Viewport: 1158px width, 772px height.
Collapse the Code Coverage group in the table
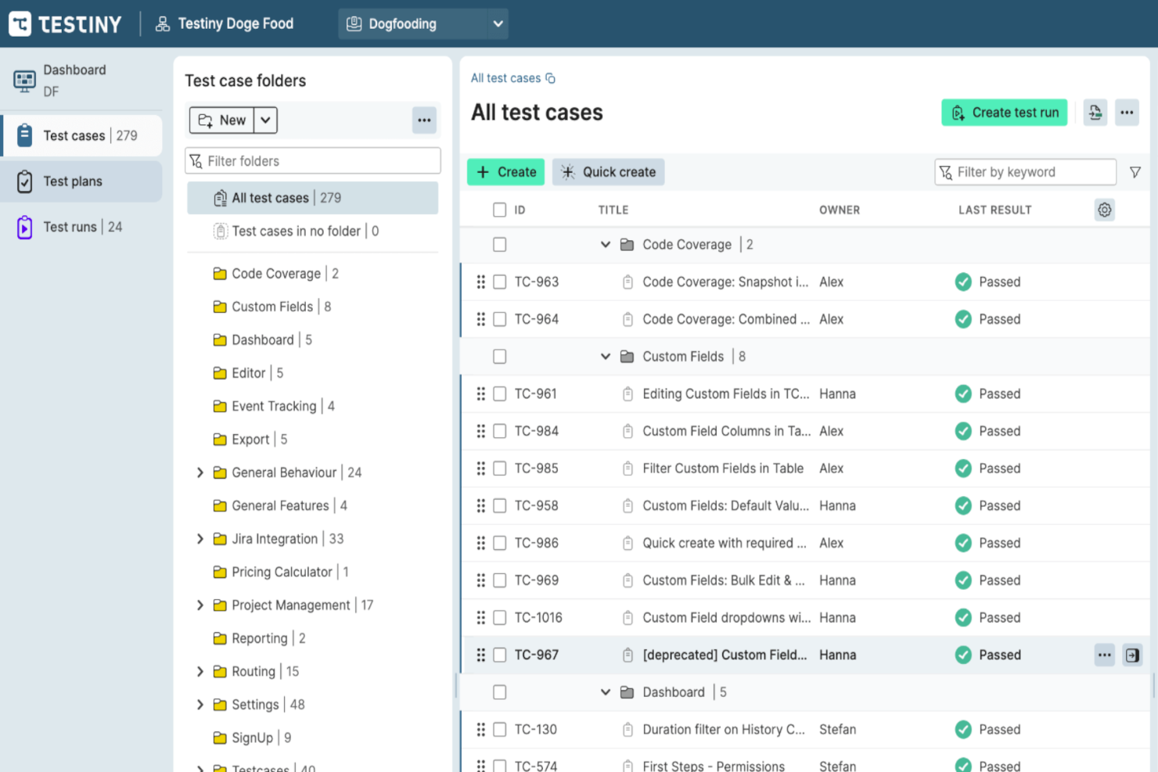tap(604, 244)
